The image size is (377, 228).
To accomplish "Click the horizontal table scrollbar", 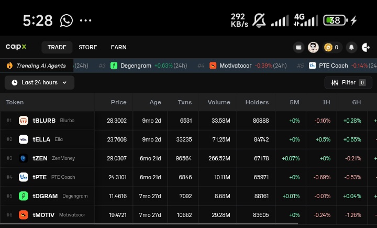I will point(149,224).
